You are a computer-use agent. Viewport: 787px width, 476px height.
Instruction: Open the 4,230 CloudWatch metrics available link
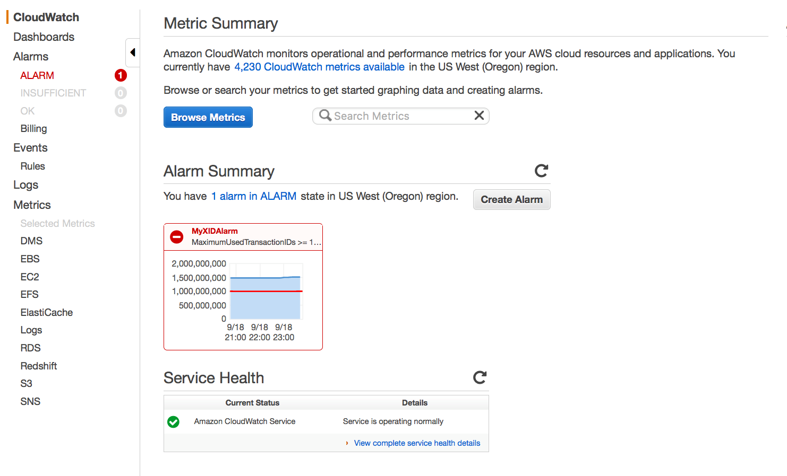[x=320, y=67]
